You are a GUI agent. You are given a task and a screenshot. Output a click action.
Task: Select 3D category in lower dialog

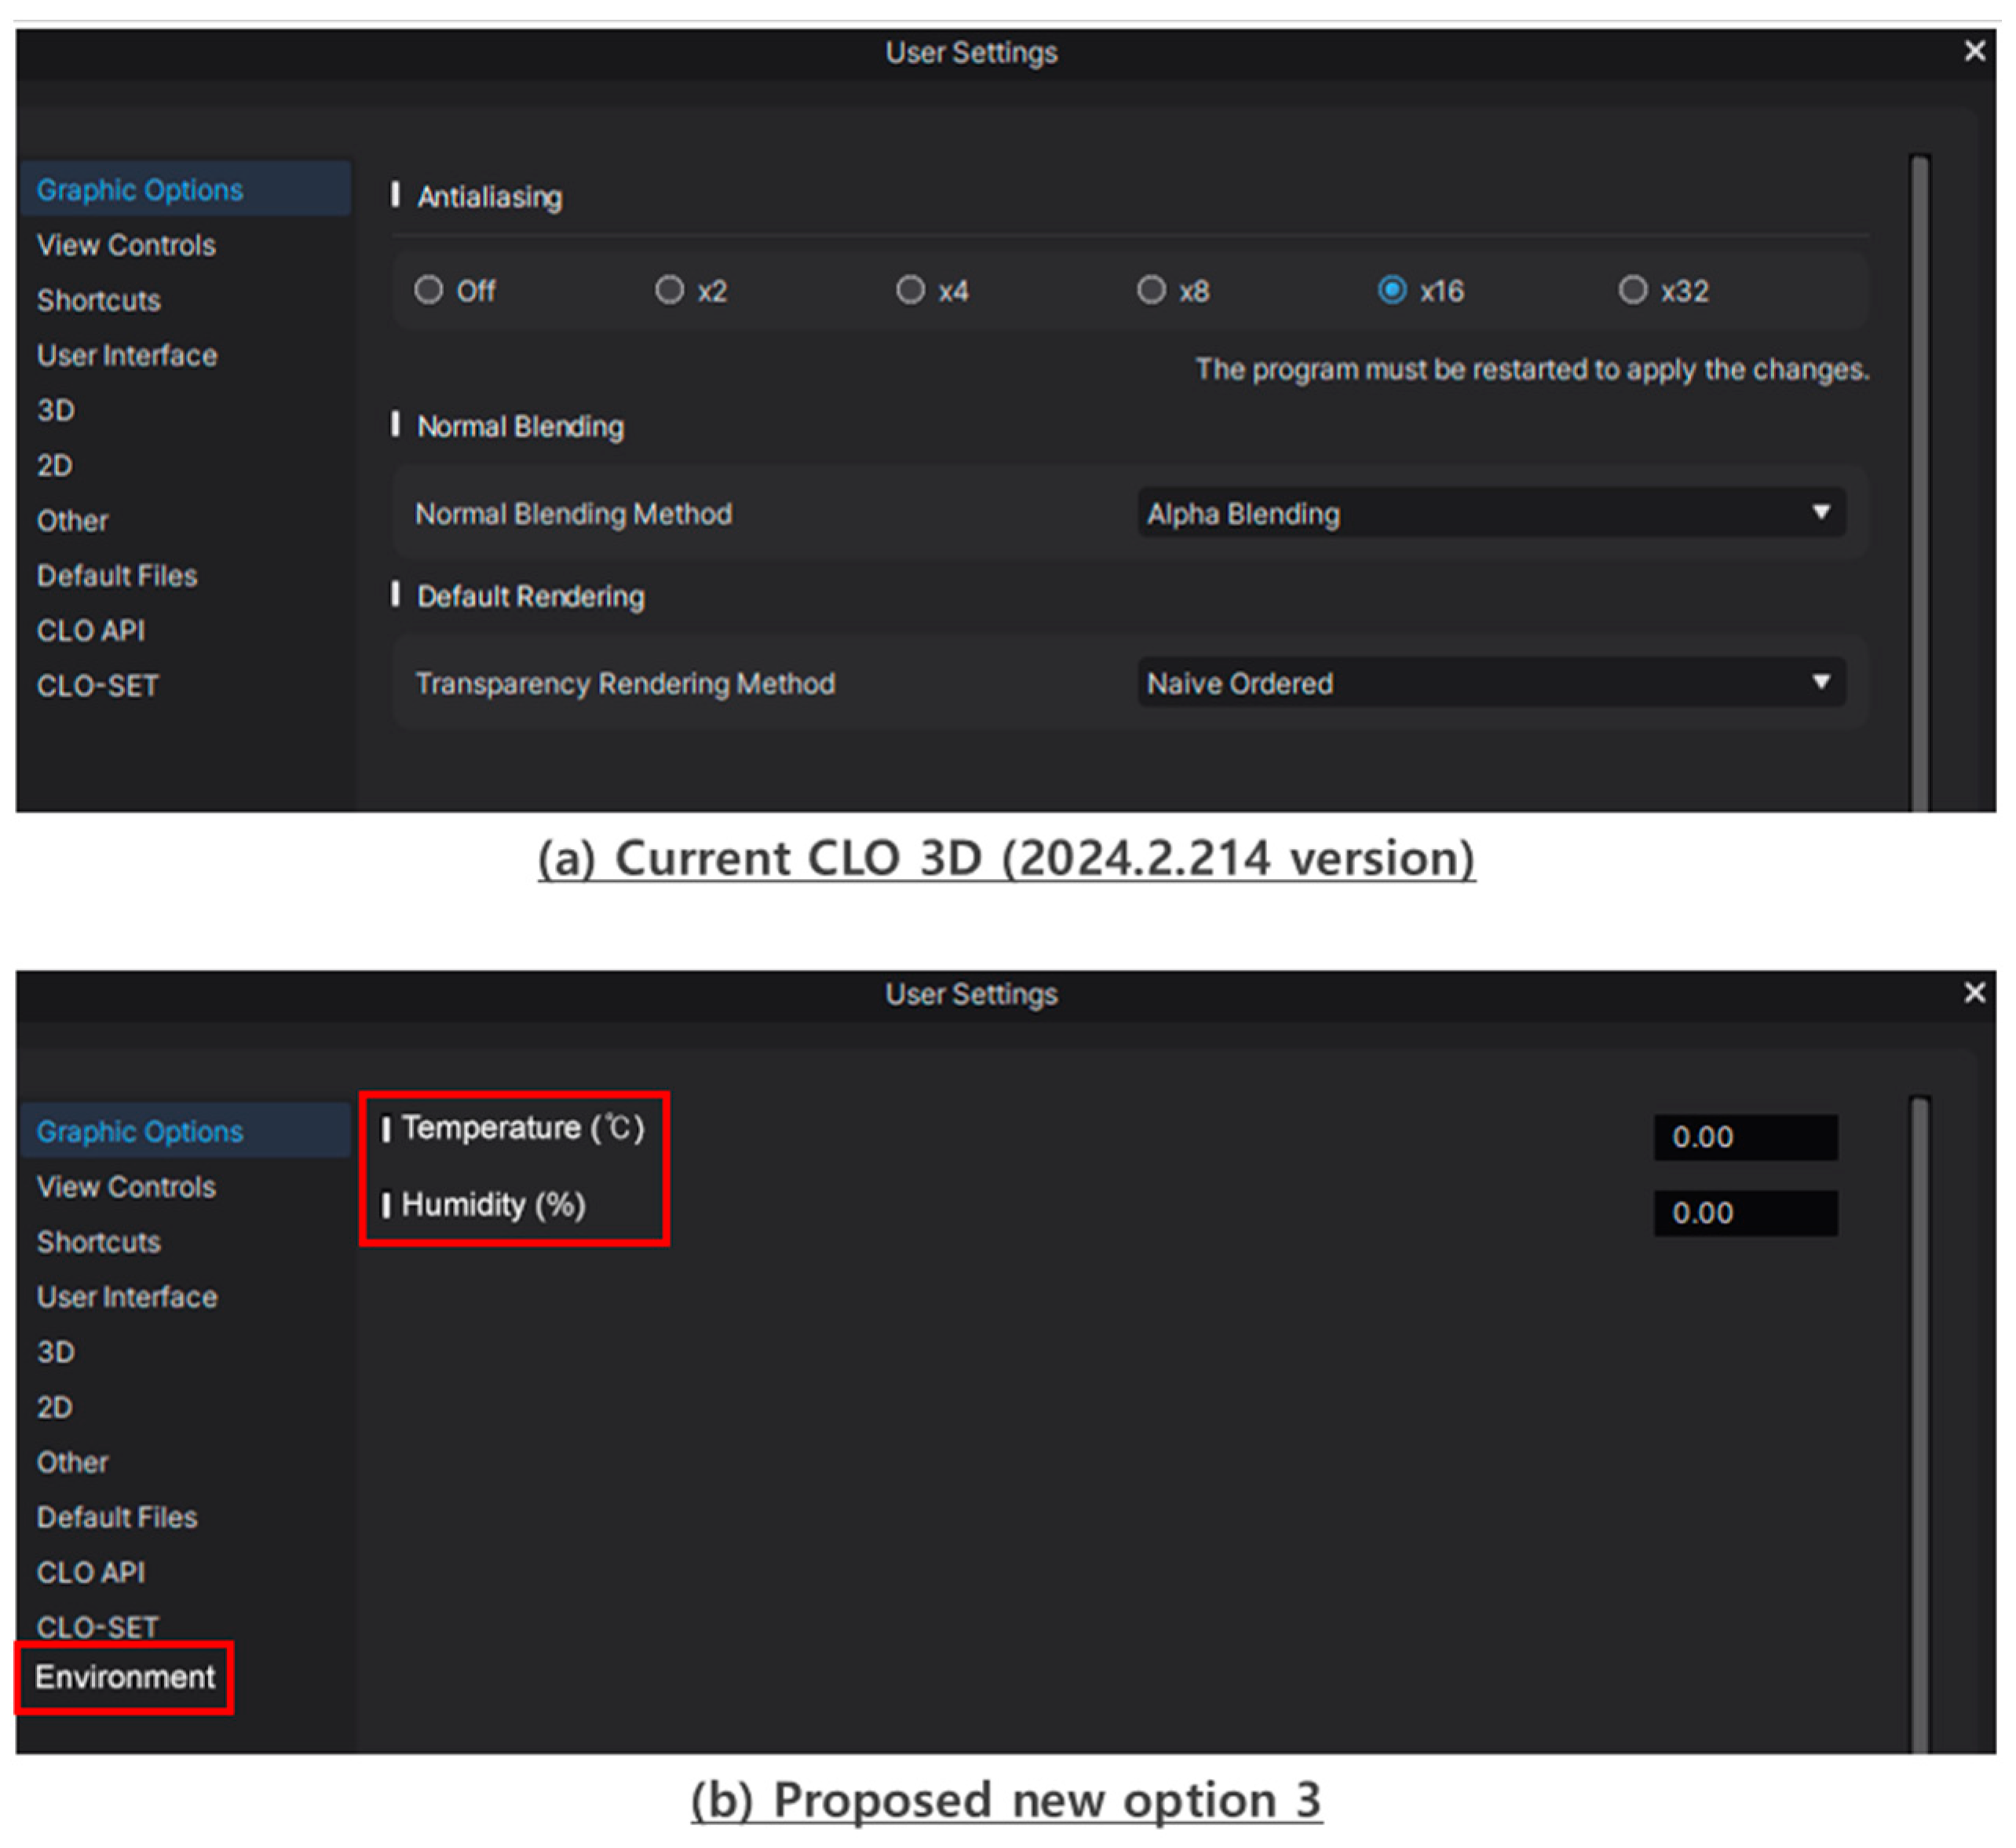[56, 1352]
